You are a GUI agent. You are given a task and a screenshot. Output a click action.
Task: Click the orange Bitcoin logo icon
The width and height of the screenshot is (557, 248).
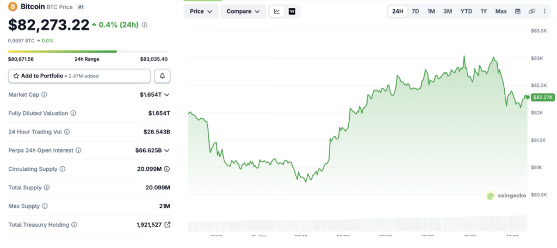click(x=13, y=7)
